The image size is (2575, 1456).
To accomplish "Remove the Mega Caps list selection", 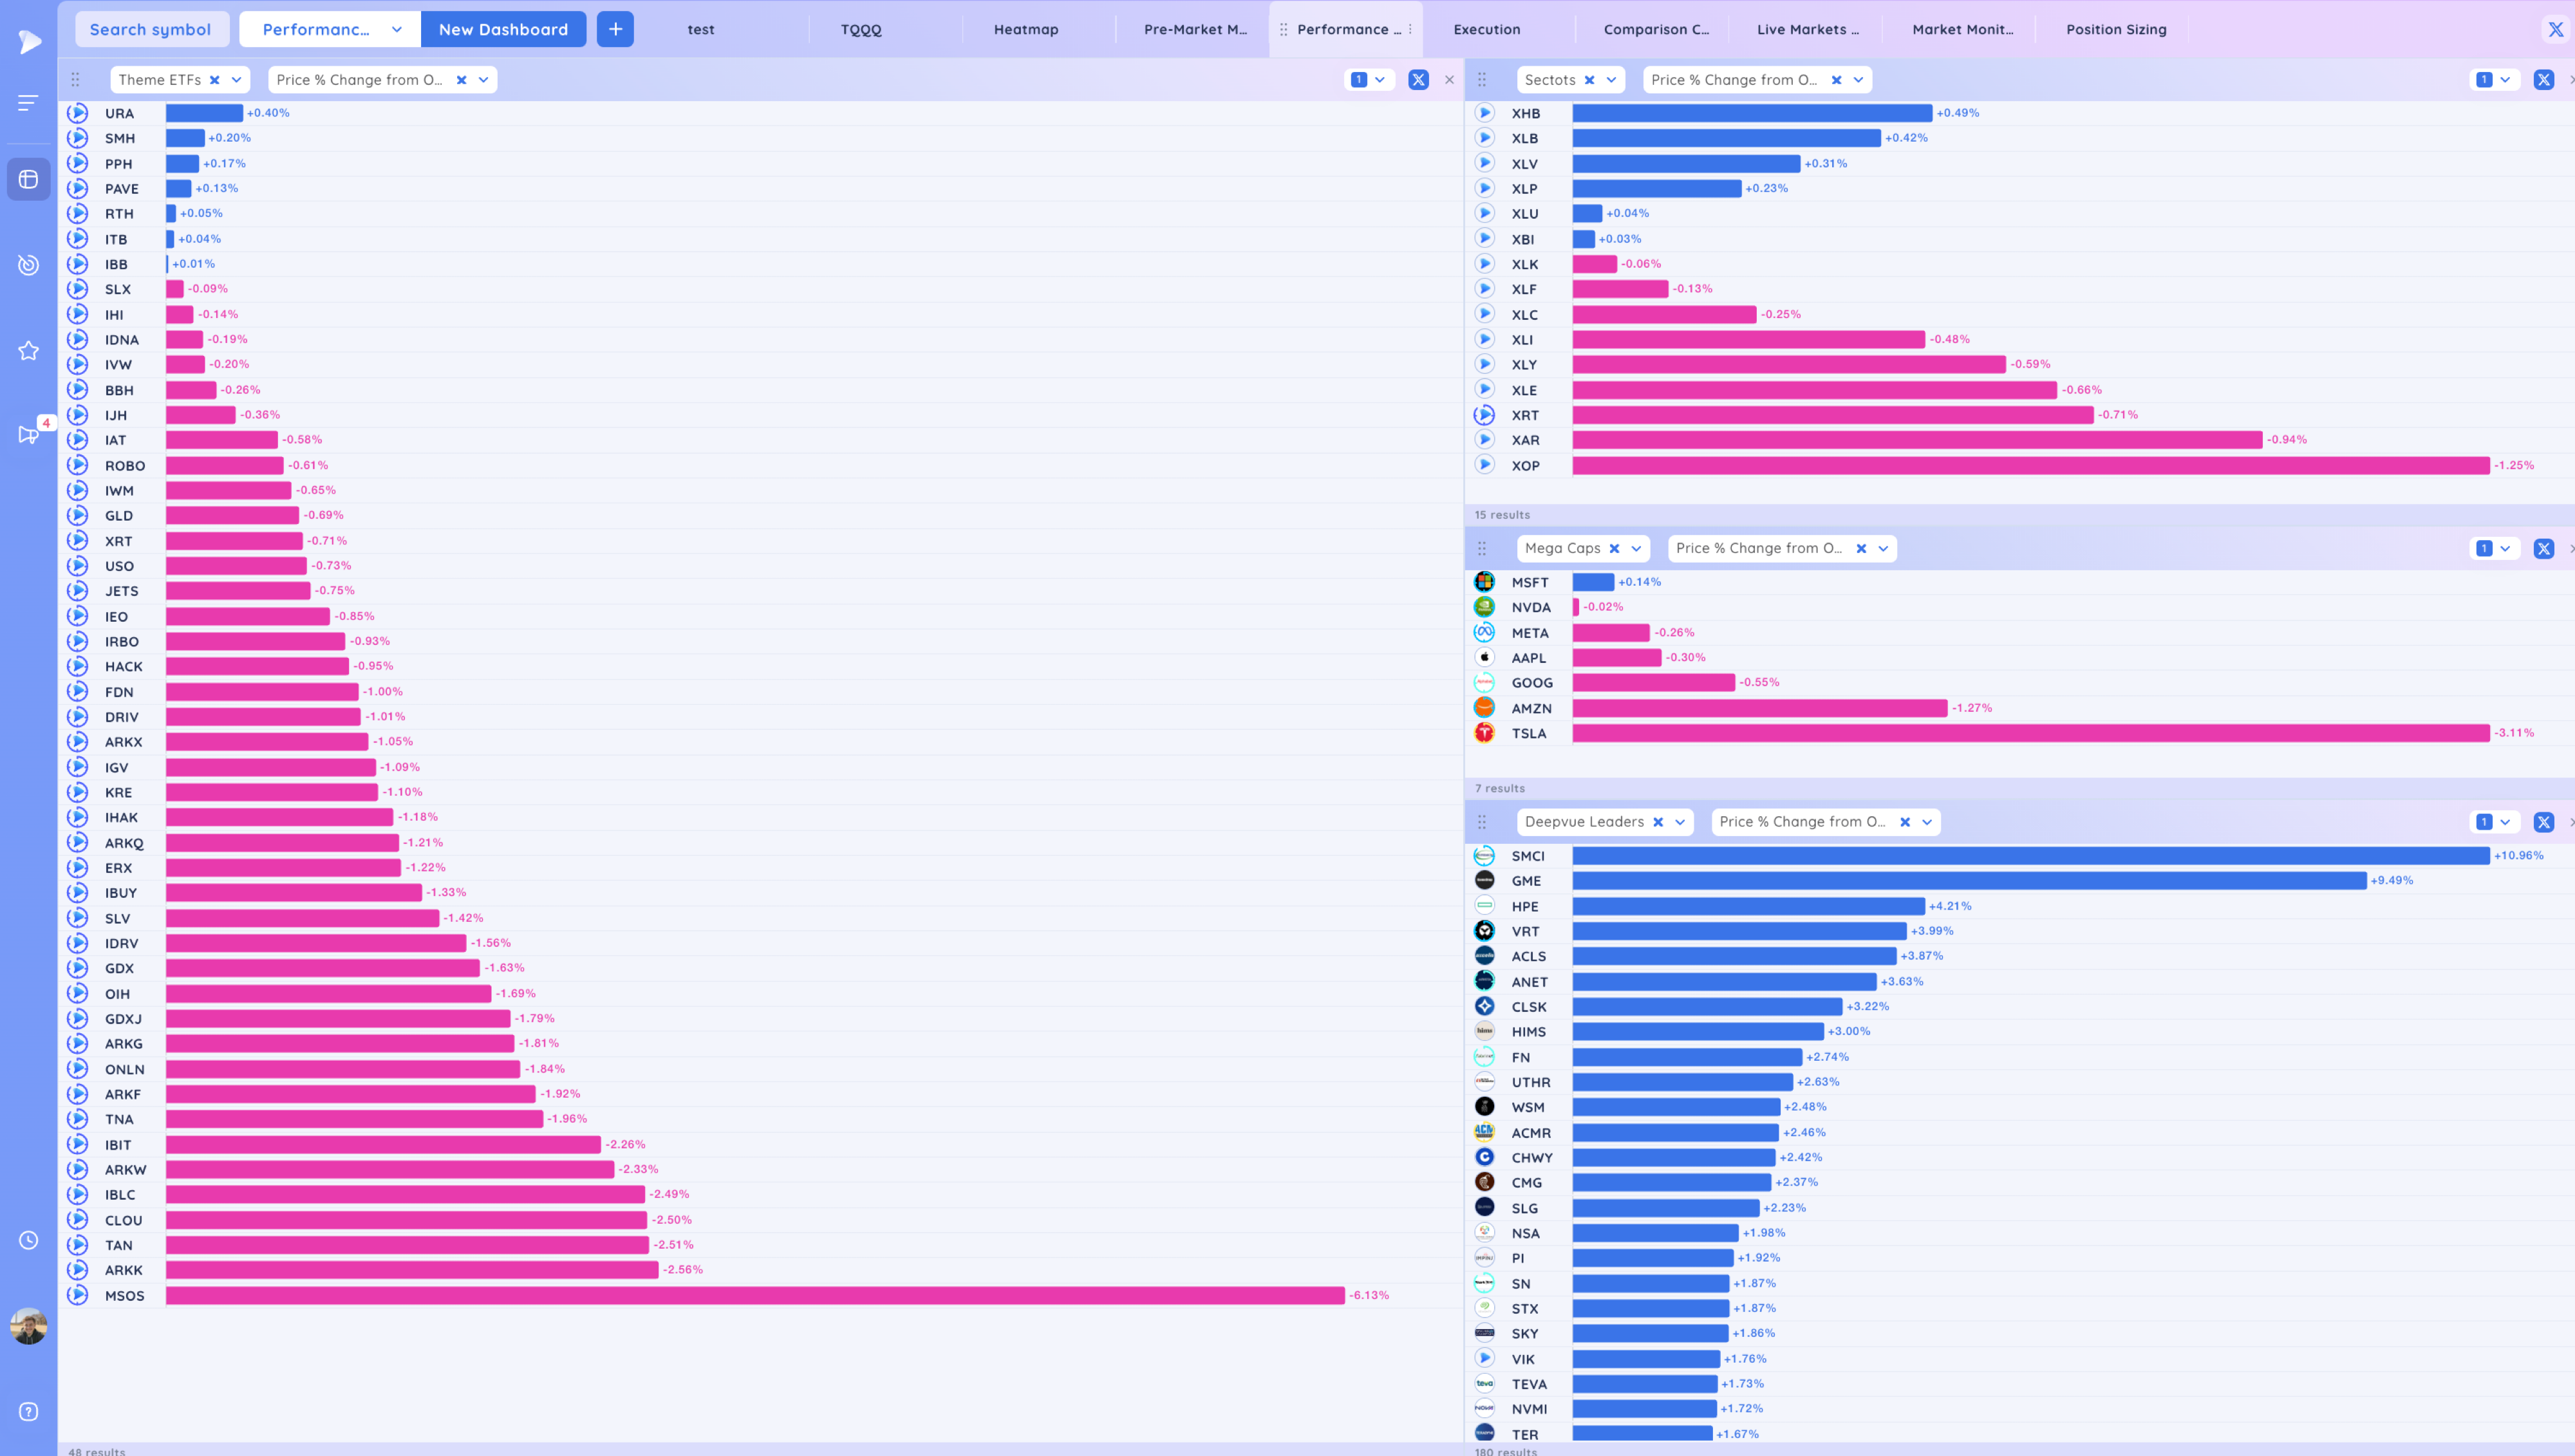I will tap(1614, 548).
